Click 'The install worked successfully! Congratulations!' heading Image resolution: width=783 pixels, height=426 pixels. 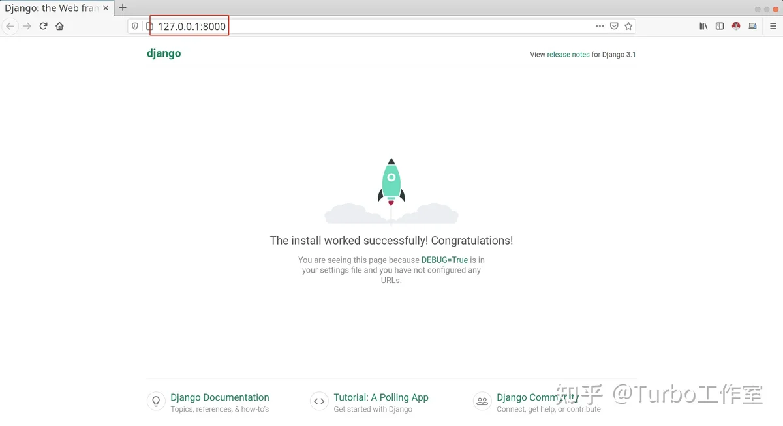[x=391, y=241]
